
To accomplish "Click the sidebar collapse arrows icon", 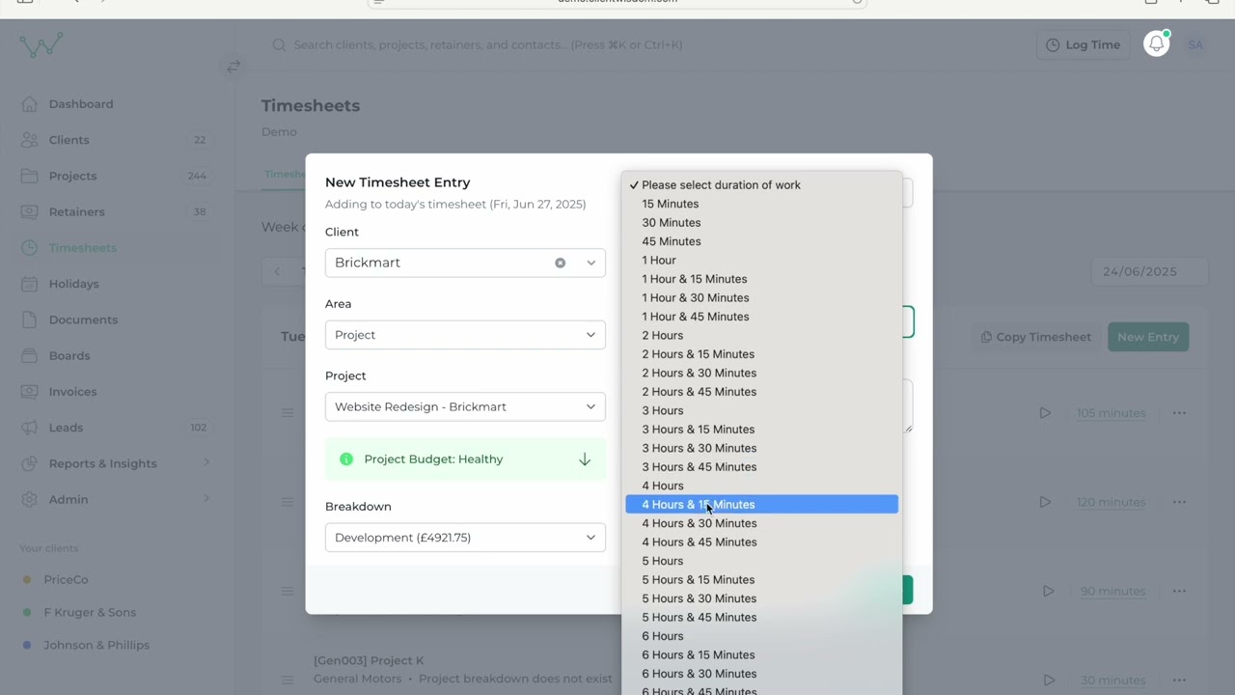I will (x=233, y=67).
